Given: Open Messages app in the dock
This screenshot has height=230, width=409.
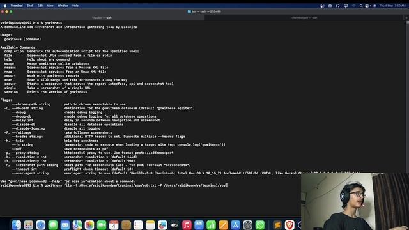Looking at the screenshot, I should (52, 225).
